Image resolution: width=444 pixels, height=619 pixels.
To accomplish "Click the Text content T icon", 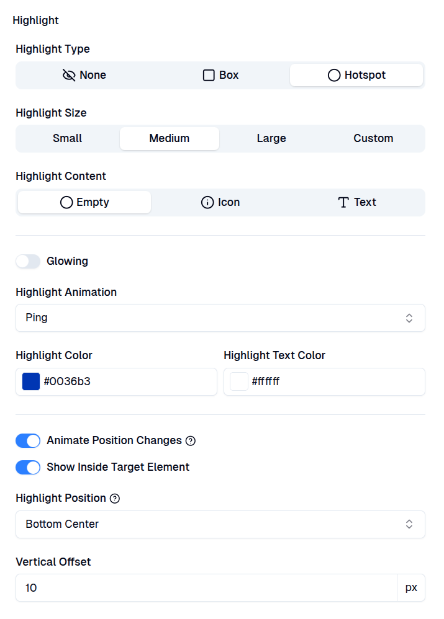I will tap(343, 202).
